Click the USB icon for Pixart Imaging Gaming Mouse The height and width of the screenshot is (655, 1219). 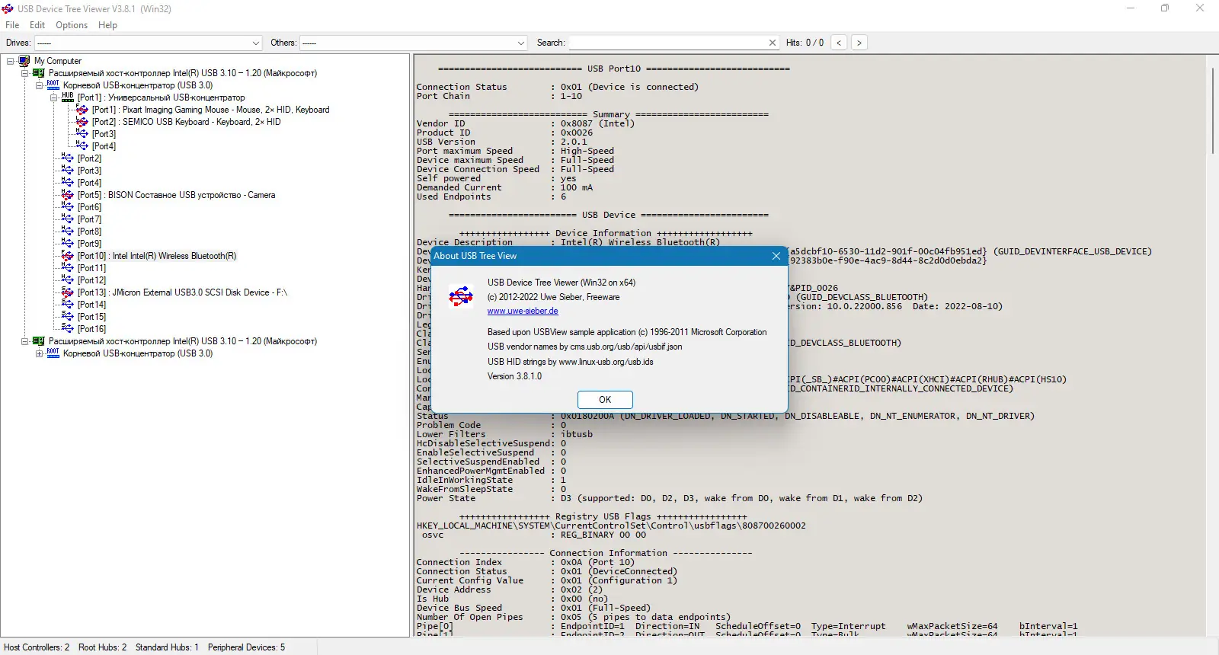pos(82,110)
